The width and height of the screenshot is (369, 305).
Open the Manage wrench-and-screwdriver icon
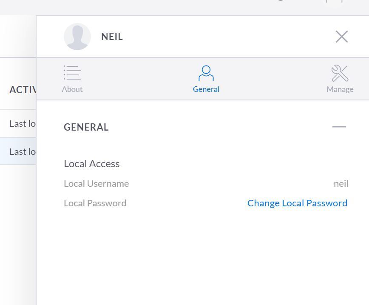click(340, 73)
